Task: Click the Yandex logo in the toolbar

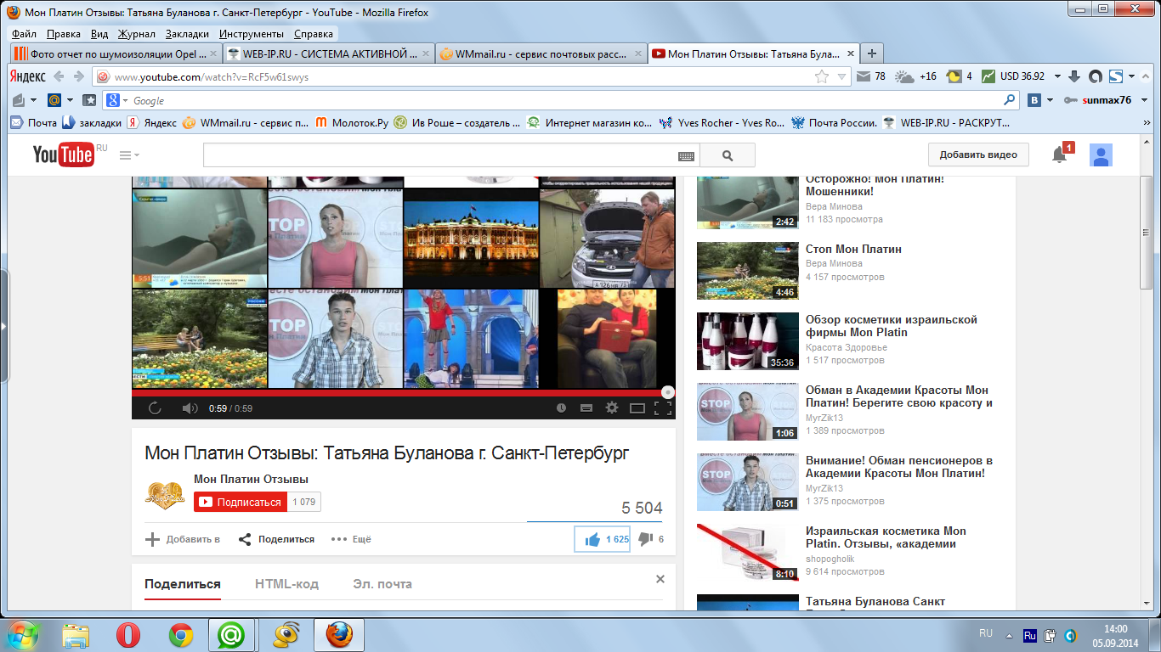Action: click(x=28, y=76)
